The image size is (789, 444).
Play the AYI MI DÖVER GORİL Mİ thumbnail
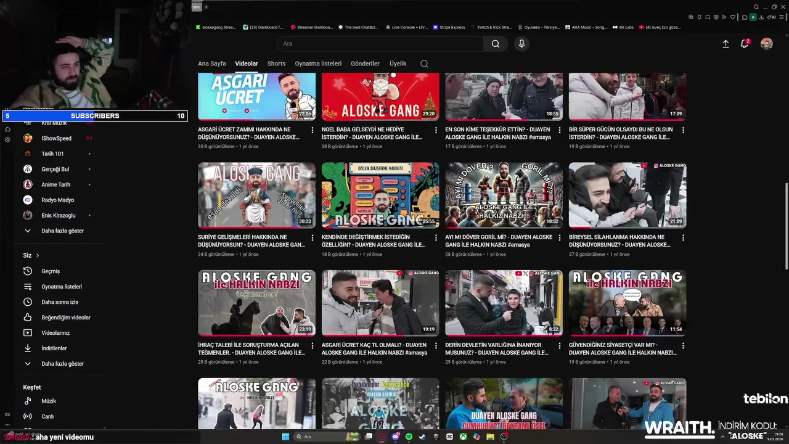[504, 195]
